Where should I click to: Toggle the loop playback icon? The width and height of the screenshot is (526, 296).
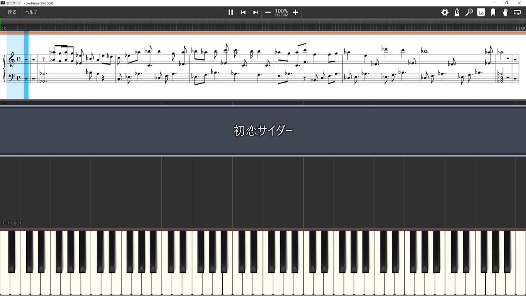(x=517, y=12)
